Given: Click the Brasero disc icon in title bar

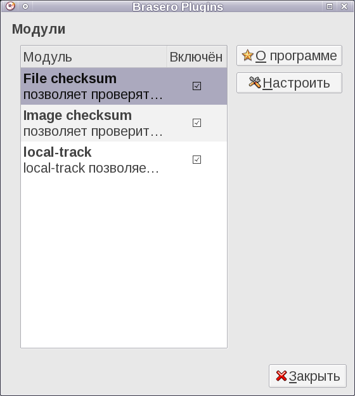Looking at the screenshot, I should point(10,6).
